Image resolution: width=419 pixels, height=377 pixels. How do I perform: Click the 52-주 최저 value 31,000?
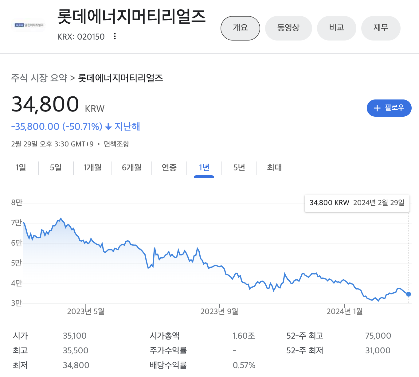point(378,351)
